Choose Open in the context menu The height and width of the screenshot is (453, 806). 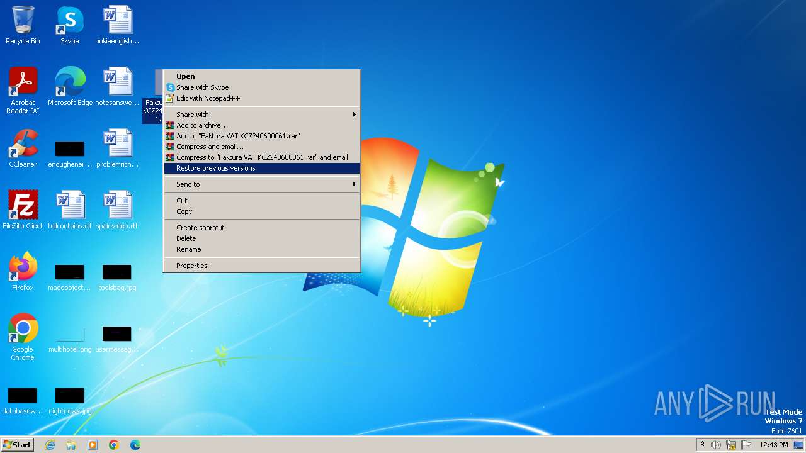tap(262, 76)
